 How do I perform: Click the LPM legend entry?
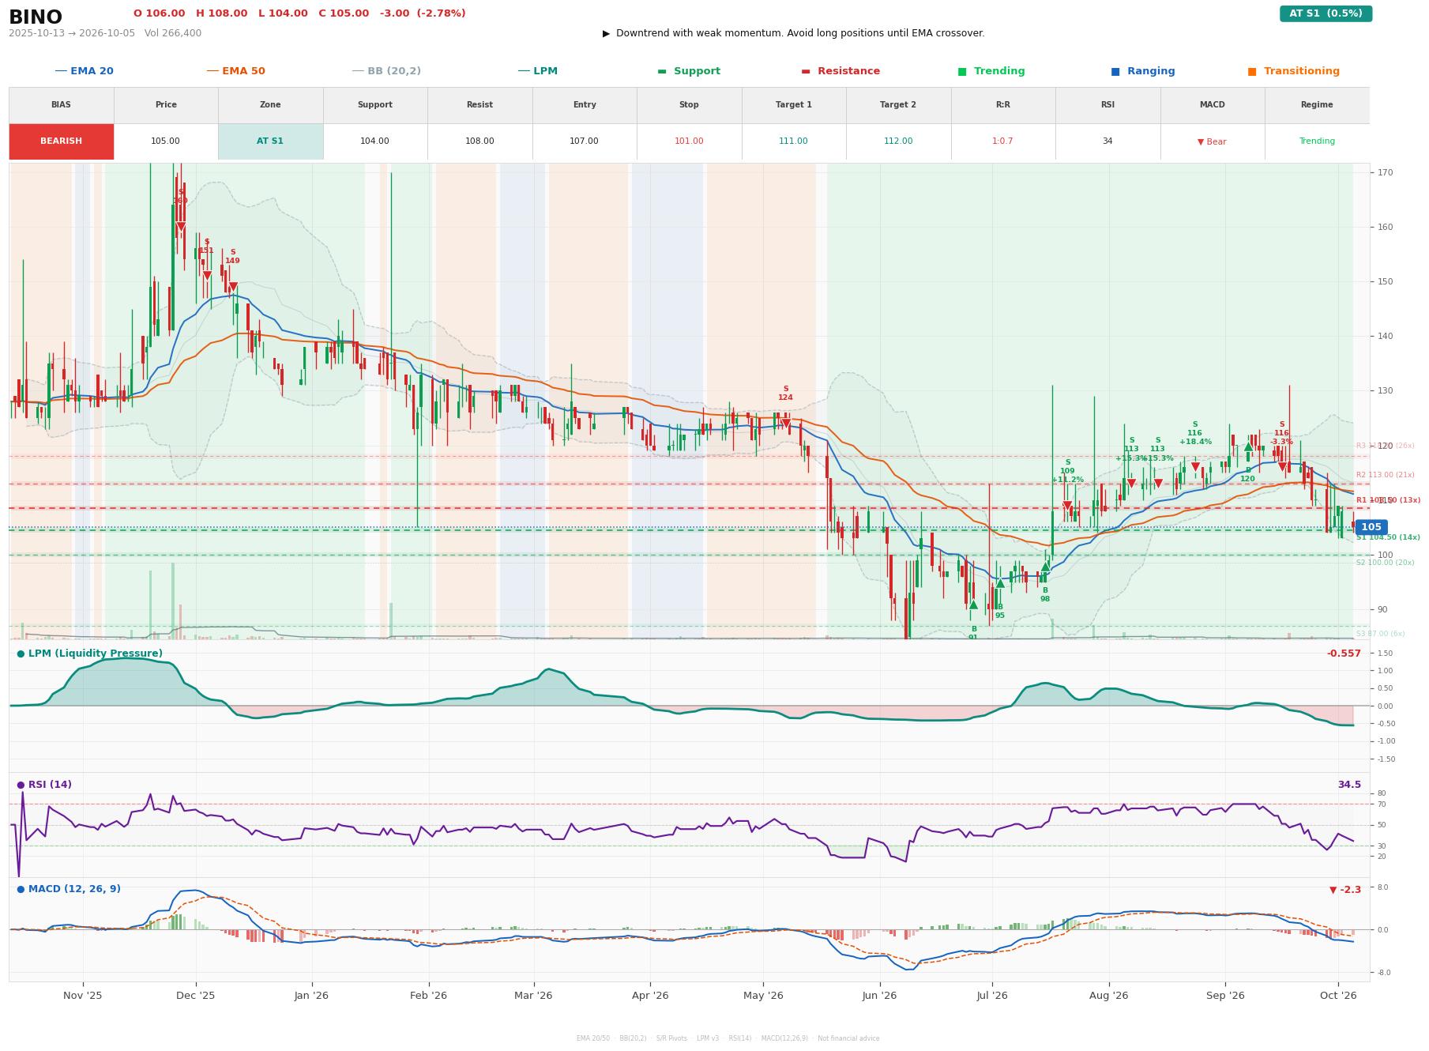click(x=537, y=71)
